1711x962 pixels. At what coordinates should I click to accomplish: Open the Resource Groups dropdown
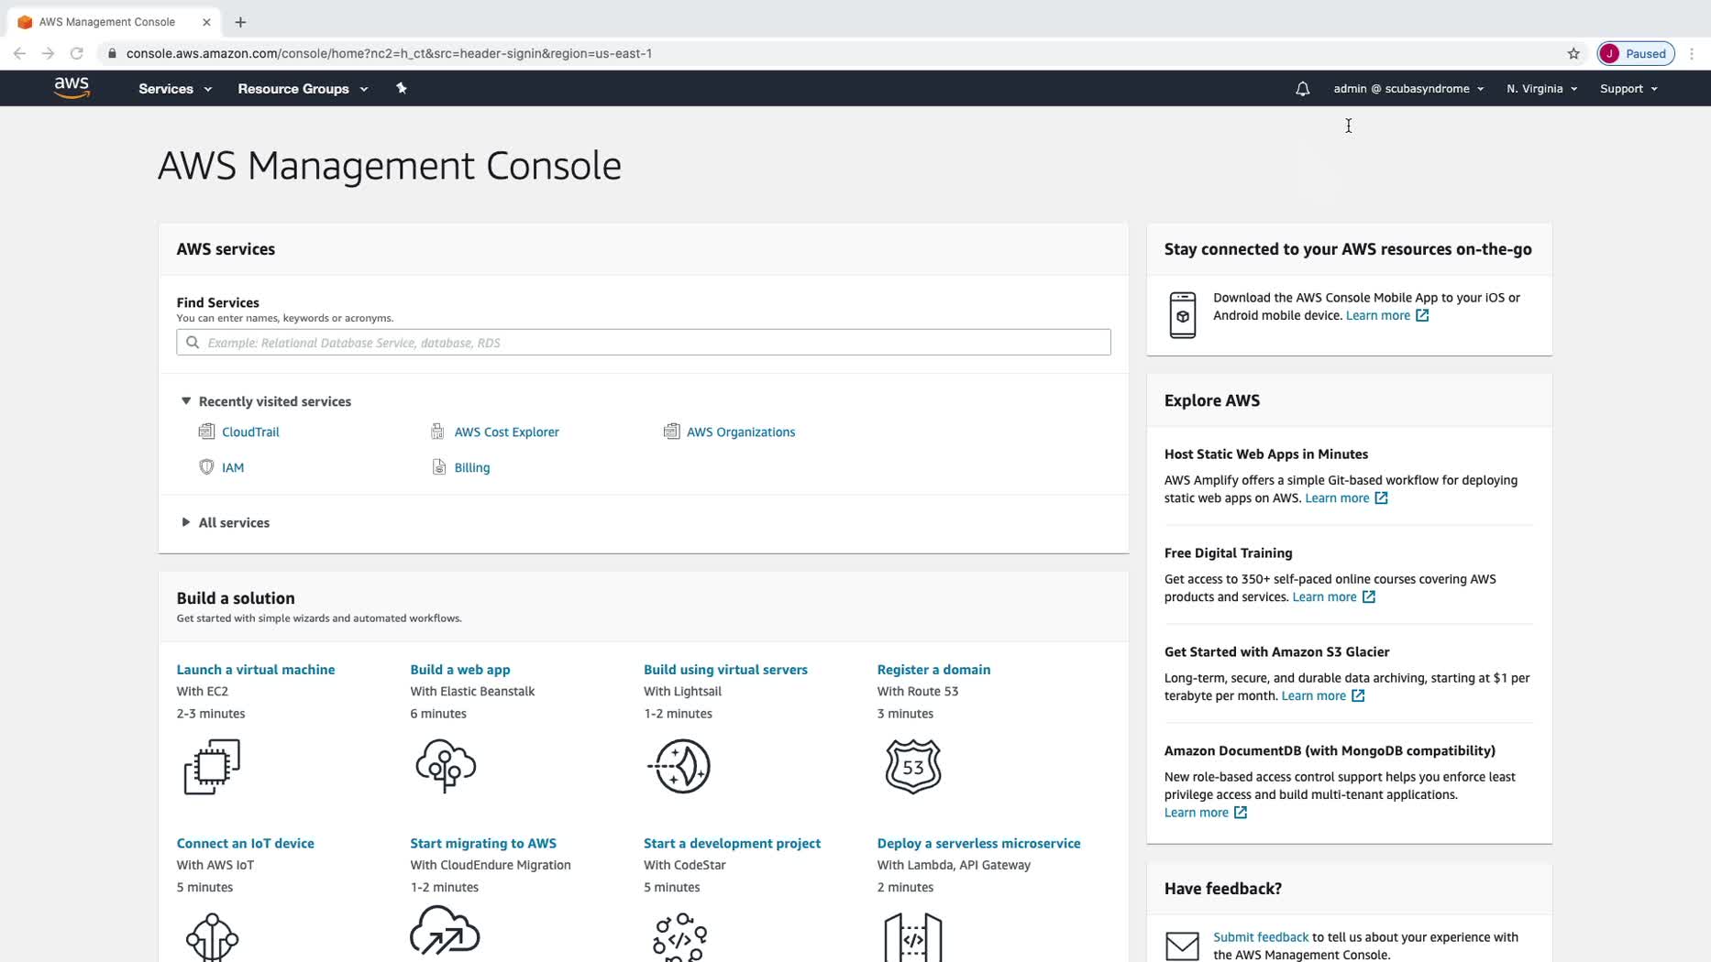pyautogui.click(x=303, y=89)
